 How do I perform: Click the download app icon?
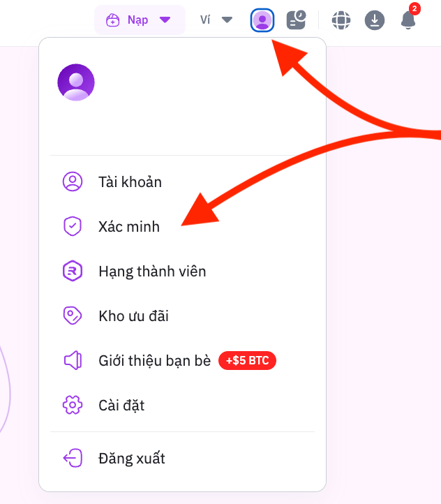click(375, 20)
